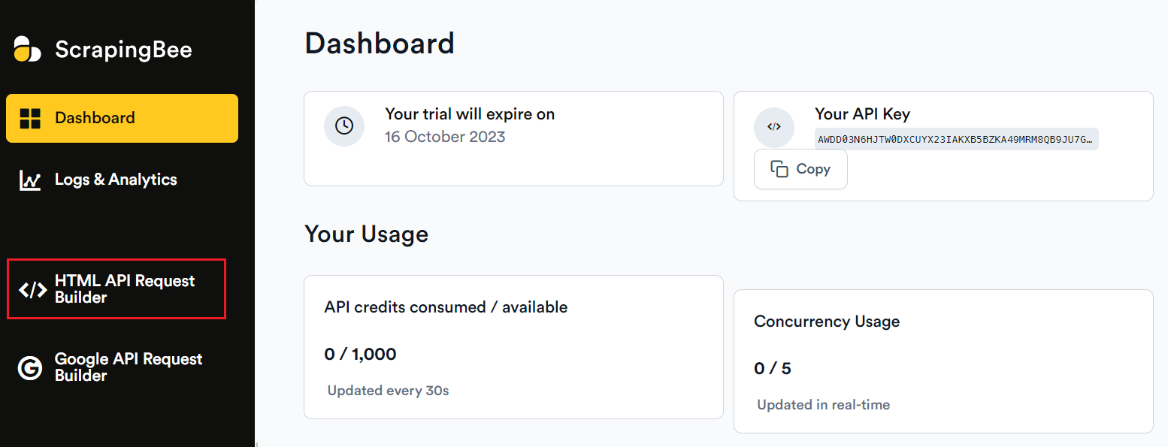
Task: Click the ScrapingBee bee logo
Action: [x=26, y=48]
